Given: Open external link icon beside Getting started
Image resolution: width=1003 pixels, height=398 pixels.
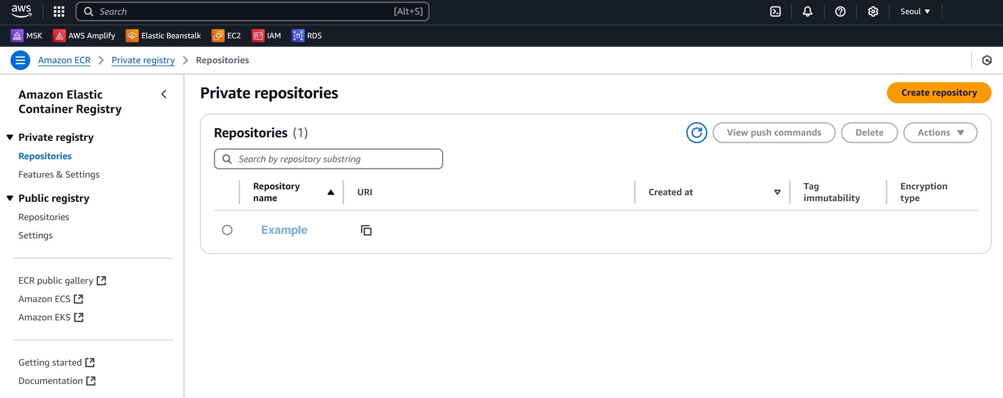Looking at the screenshot, I should point(90,363).
